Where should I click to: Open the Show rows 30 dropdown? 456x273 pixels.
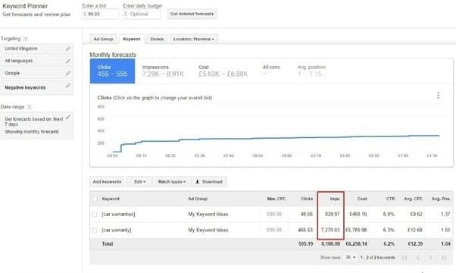351,257
